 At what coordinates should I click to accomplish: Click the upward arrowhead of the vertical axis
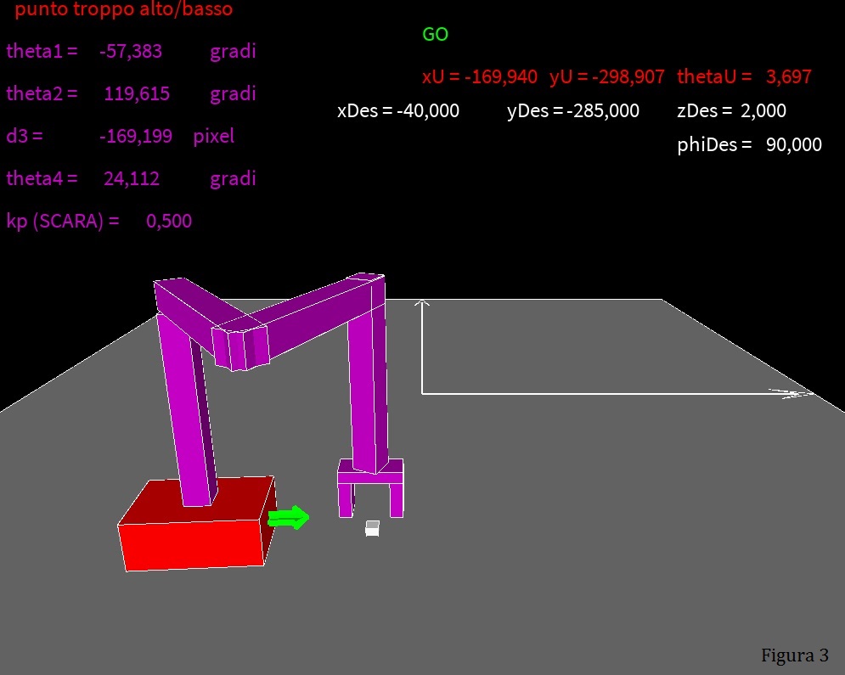click(422, 303)
